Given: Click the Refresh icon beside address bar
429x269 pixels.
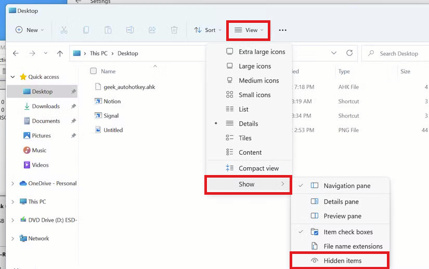Looking at the screenshot, I should [x=349, y=53].
